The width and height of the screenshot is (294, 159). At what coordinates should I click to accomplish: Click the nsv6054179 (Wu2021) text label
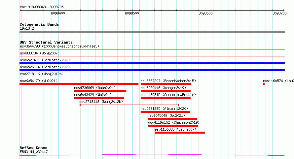[x=39, y=81]
